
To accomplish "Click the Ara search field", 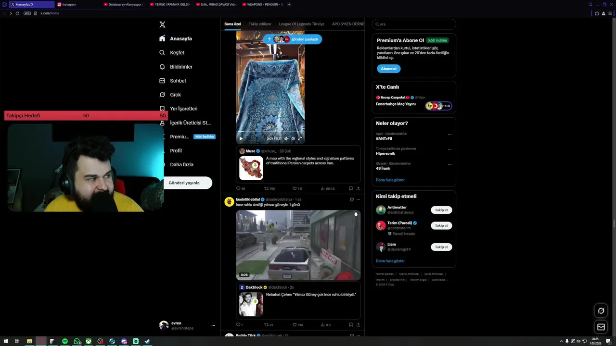I will (414, 24).
